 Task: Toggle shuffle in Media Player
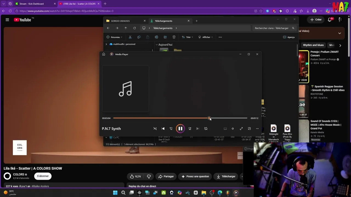[155, 129]
